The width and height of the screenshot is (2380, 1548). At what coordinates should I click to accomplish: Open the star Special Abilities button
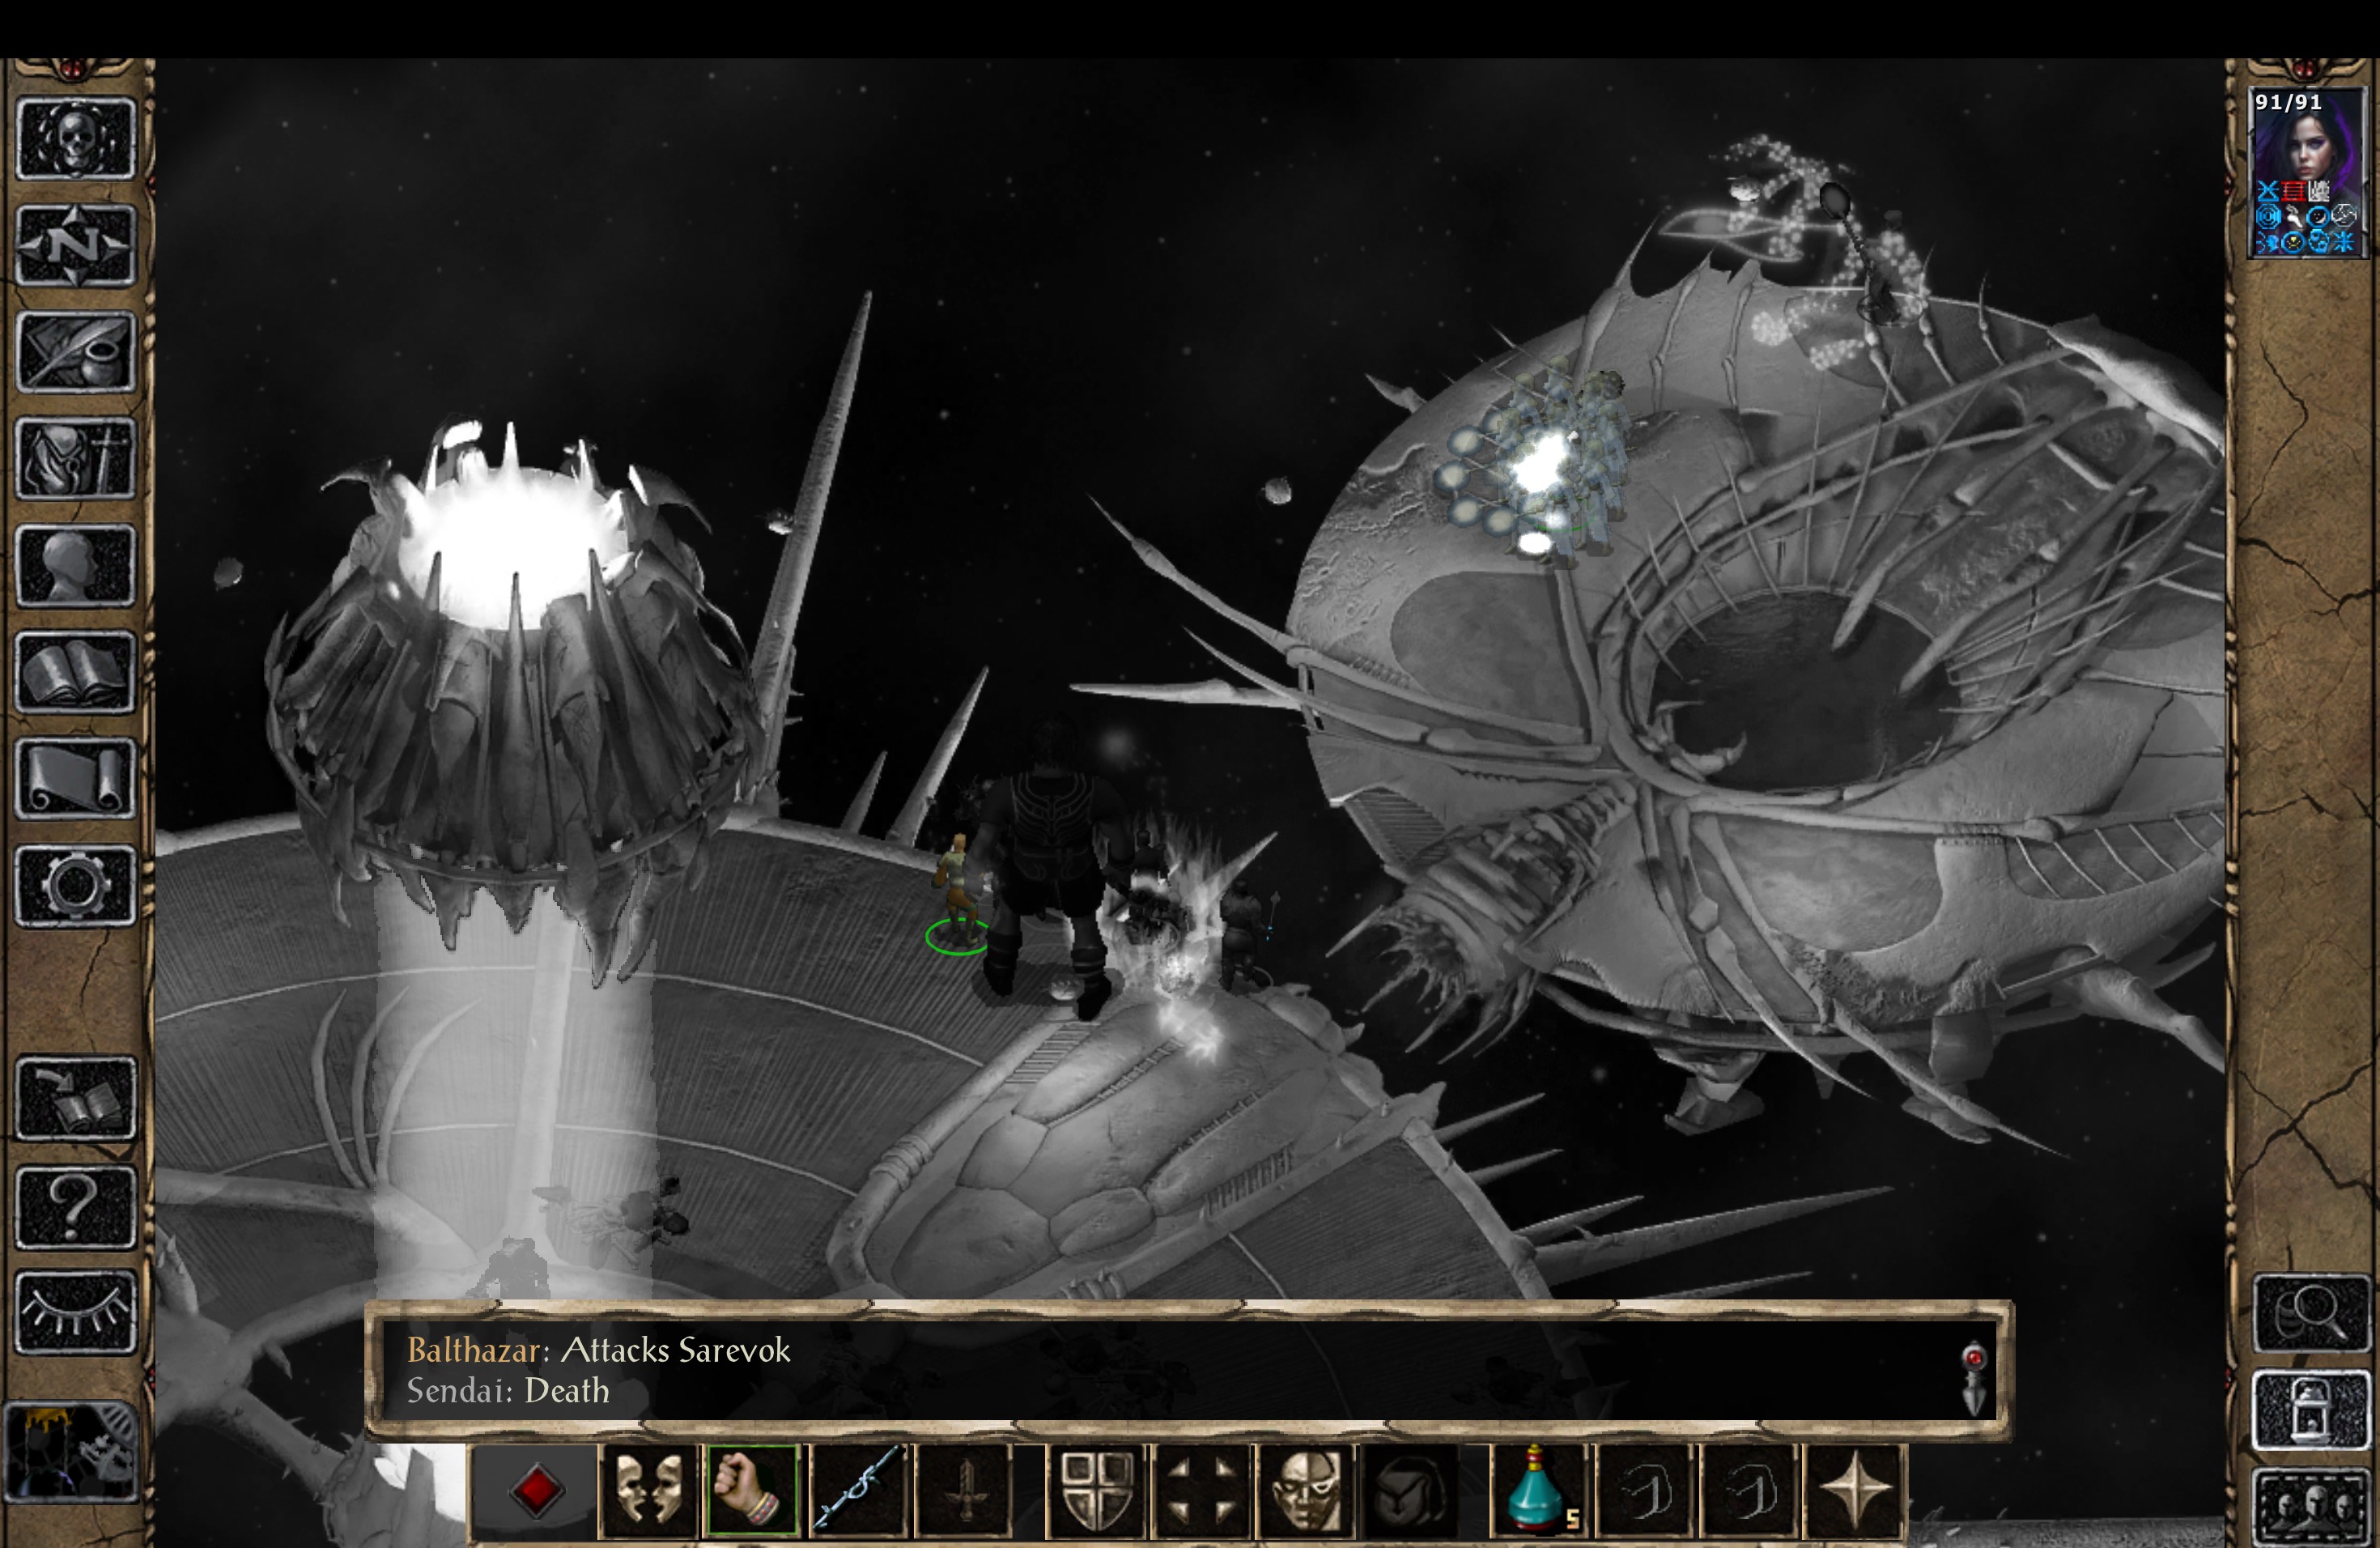1854,1491
